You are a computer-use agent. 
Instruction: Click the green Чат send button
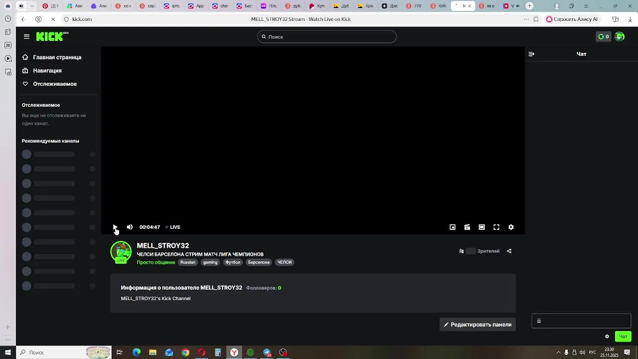click(623, 337)
